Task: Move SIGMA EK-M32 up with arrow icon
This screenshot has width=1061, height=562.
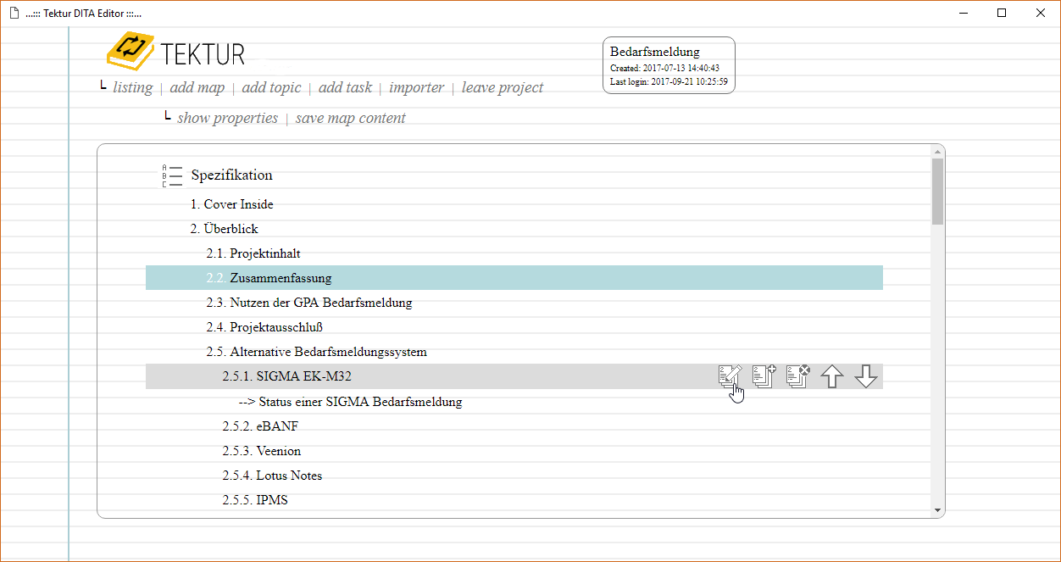Action: tap(832, 376)
